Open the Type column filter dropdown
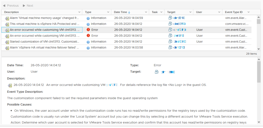This screenshot has width=263, height=128. (x=108, y=12)
